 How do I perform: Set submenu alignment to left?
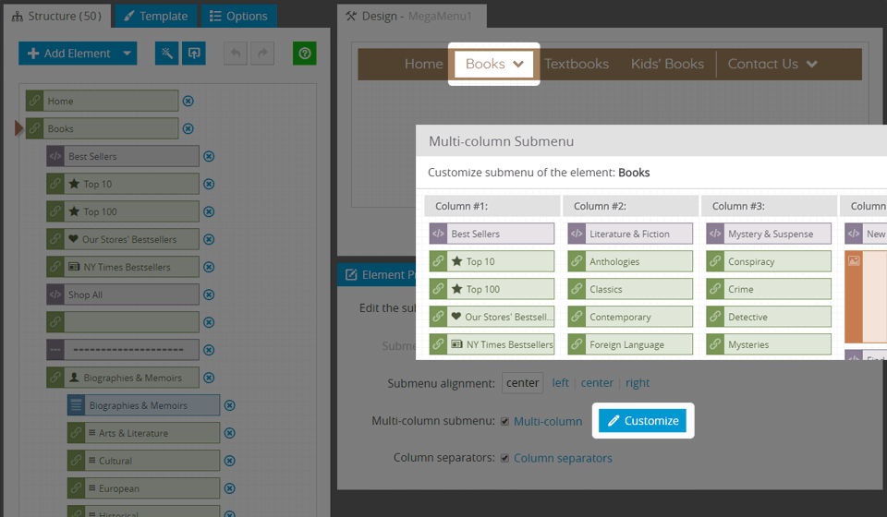click(x=560, y=383)
